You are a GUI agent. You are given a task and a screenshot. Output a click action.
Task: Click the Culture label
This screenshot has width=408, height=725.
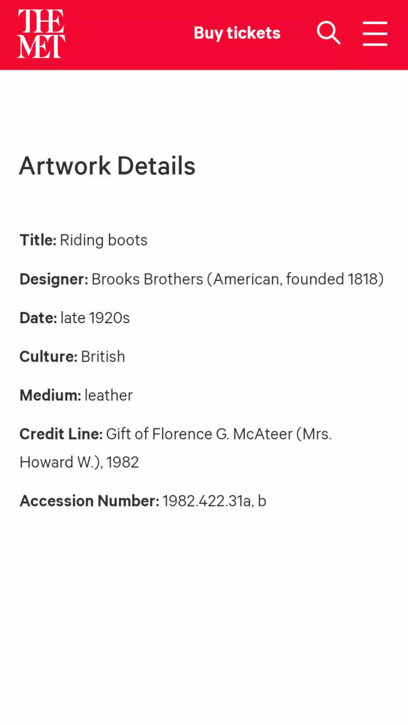tap(48, 356)
